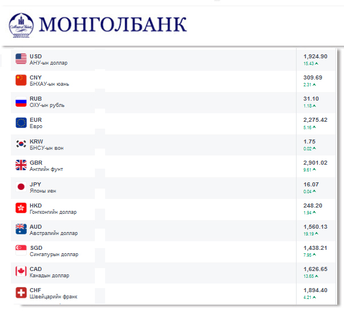Click the European Union flag icon
344x315 pixels.
coord(21,123)
